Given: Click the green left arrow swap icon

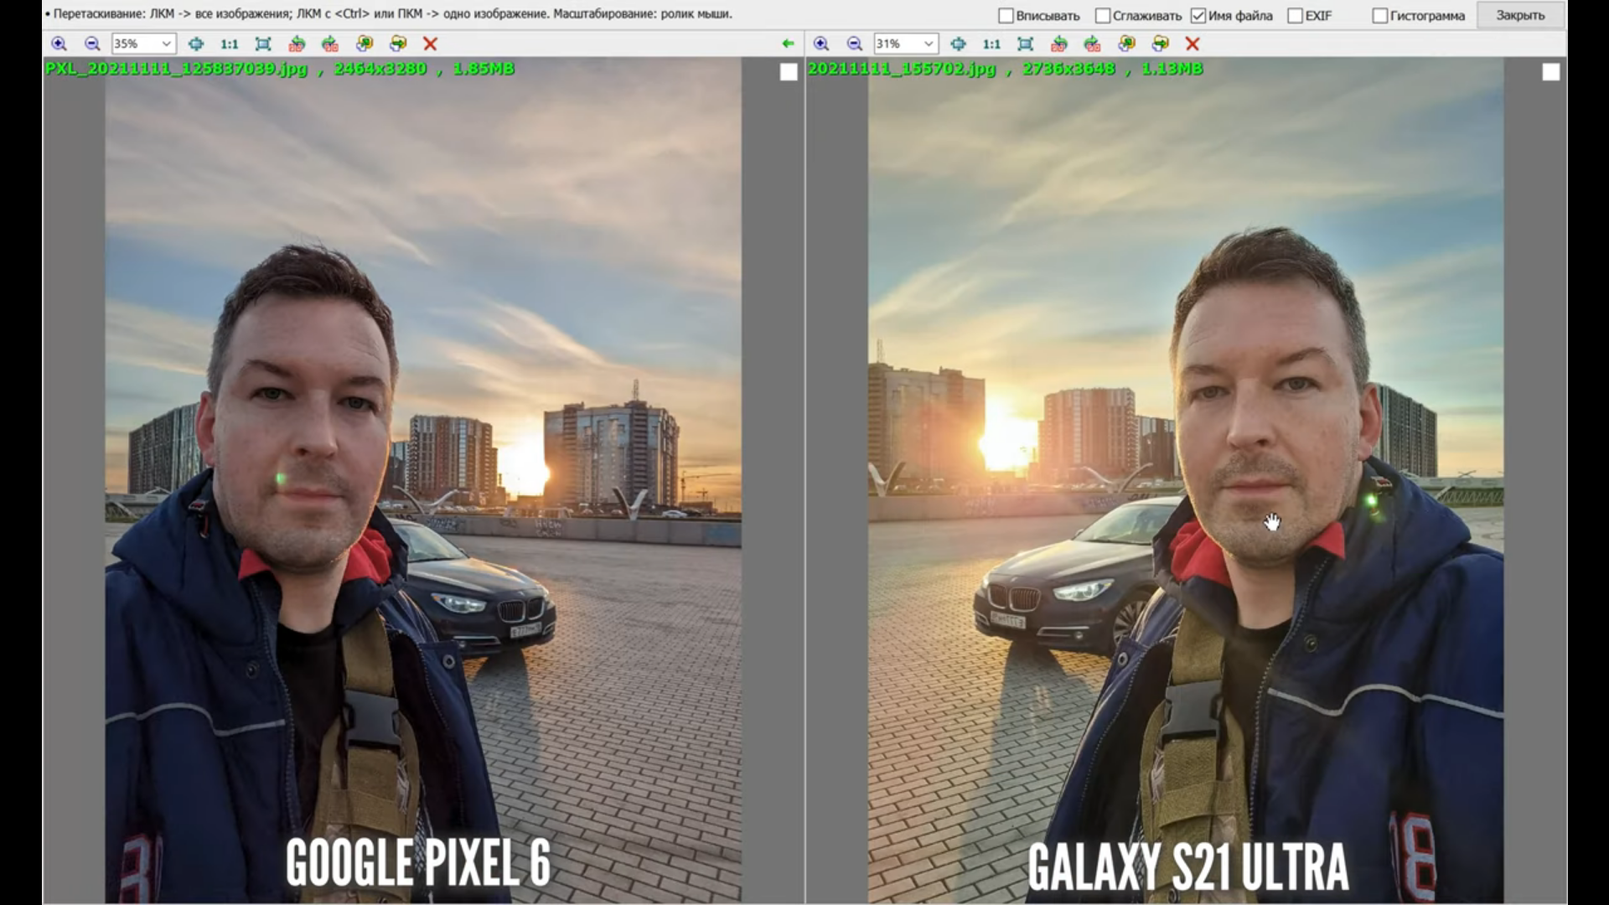Looking at the screenshot, I should tap(788, 44).
